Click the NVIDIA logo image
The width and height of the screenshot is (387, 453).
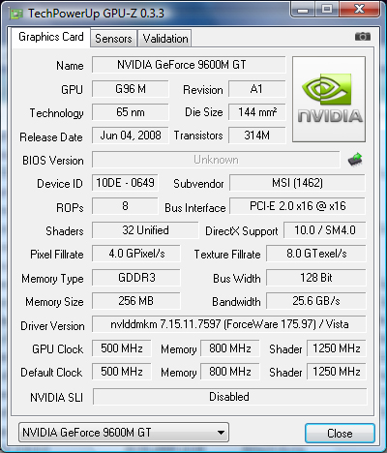tap(329, 99)
